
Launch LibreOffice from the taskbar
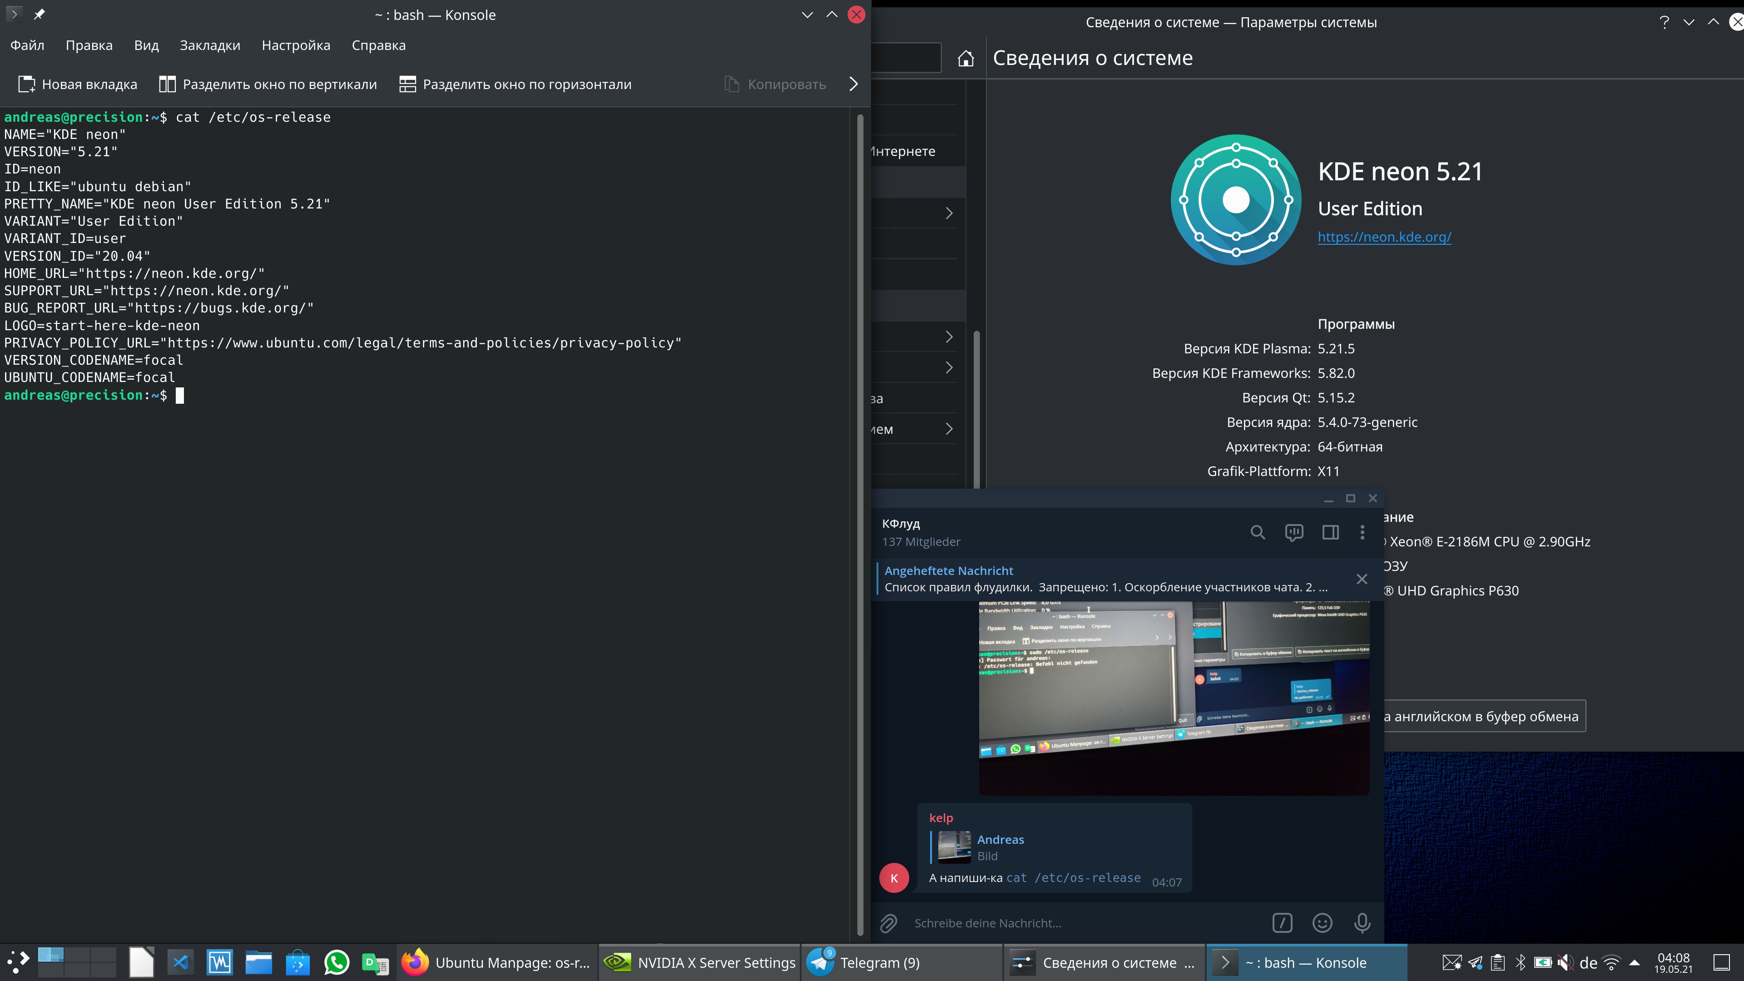point(141,962)
